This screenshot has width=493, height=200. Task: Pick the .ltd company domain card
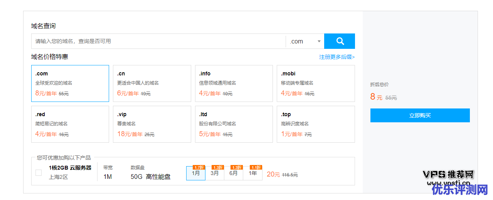(234, 124)
